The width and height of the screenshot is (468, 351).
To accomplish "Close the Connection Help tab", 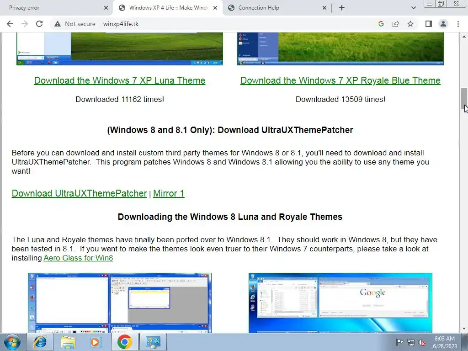I will click(324, 8).
